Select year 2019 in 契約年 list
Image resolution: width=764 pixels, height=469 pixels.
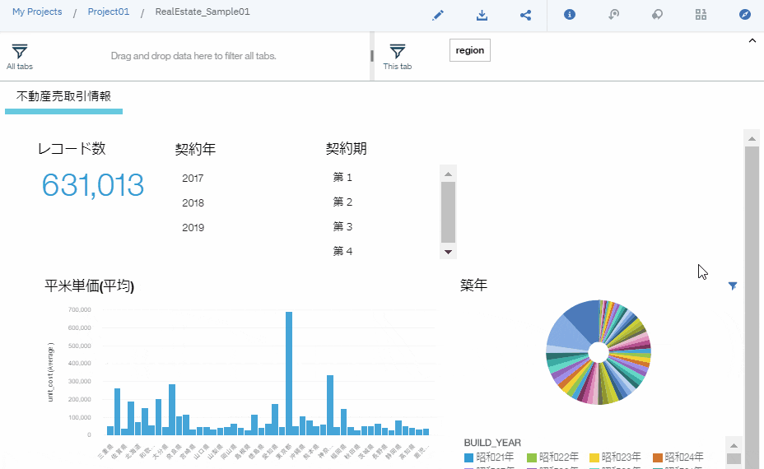coord(193,227)
